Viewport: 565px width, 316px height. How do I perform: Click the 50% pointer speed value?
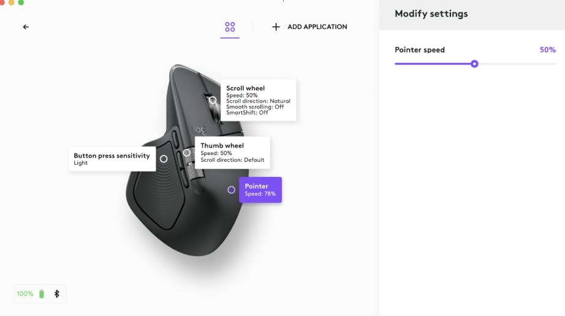point(547,50)
